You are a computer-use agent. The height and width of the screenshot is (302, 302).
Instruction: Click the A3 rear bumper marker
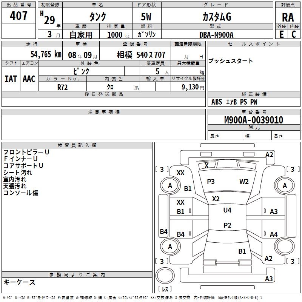pos(269,279)
